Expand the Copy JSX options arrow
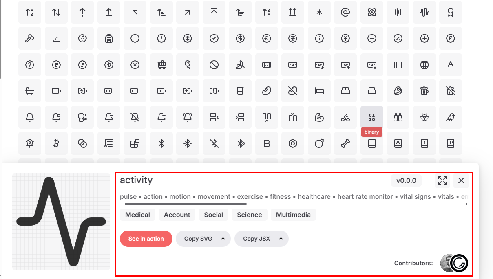This screenshot has height=279, width=493. click(x=281, y=239)
